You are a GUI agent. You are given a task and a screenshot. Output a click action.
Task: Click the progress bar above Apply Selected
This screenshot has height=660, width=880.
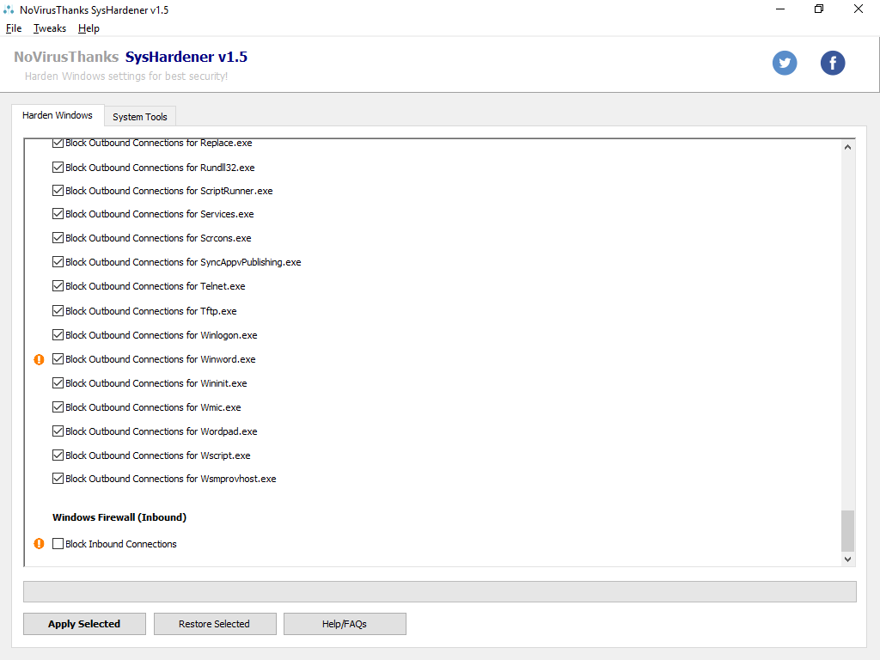pyautogui.click(x=439, y=591)
